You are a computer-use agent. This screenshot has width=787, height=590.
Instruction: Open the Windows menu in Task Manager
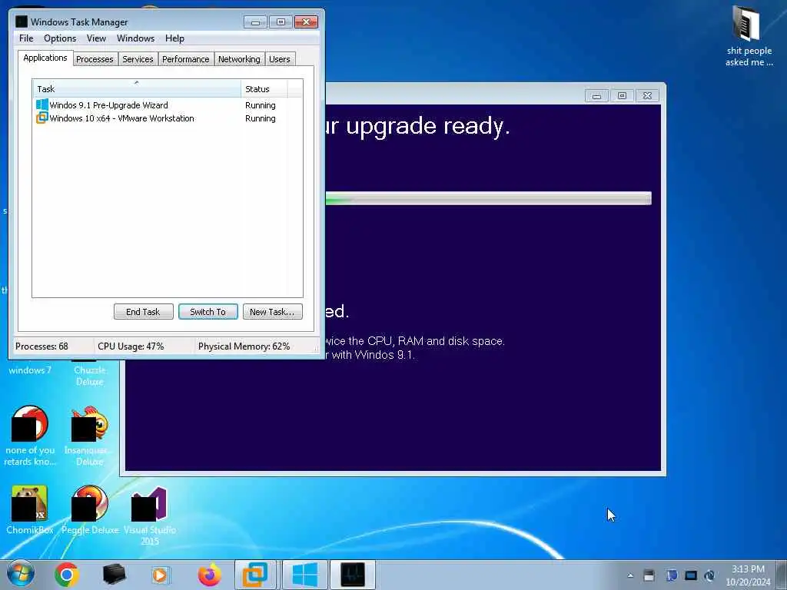135,38
